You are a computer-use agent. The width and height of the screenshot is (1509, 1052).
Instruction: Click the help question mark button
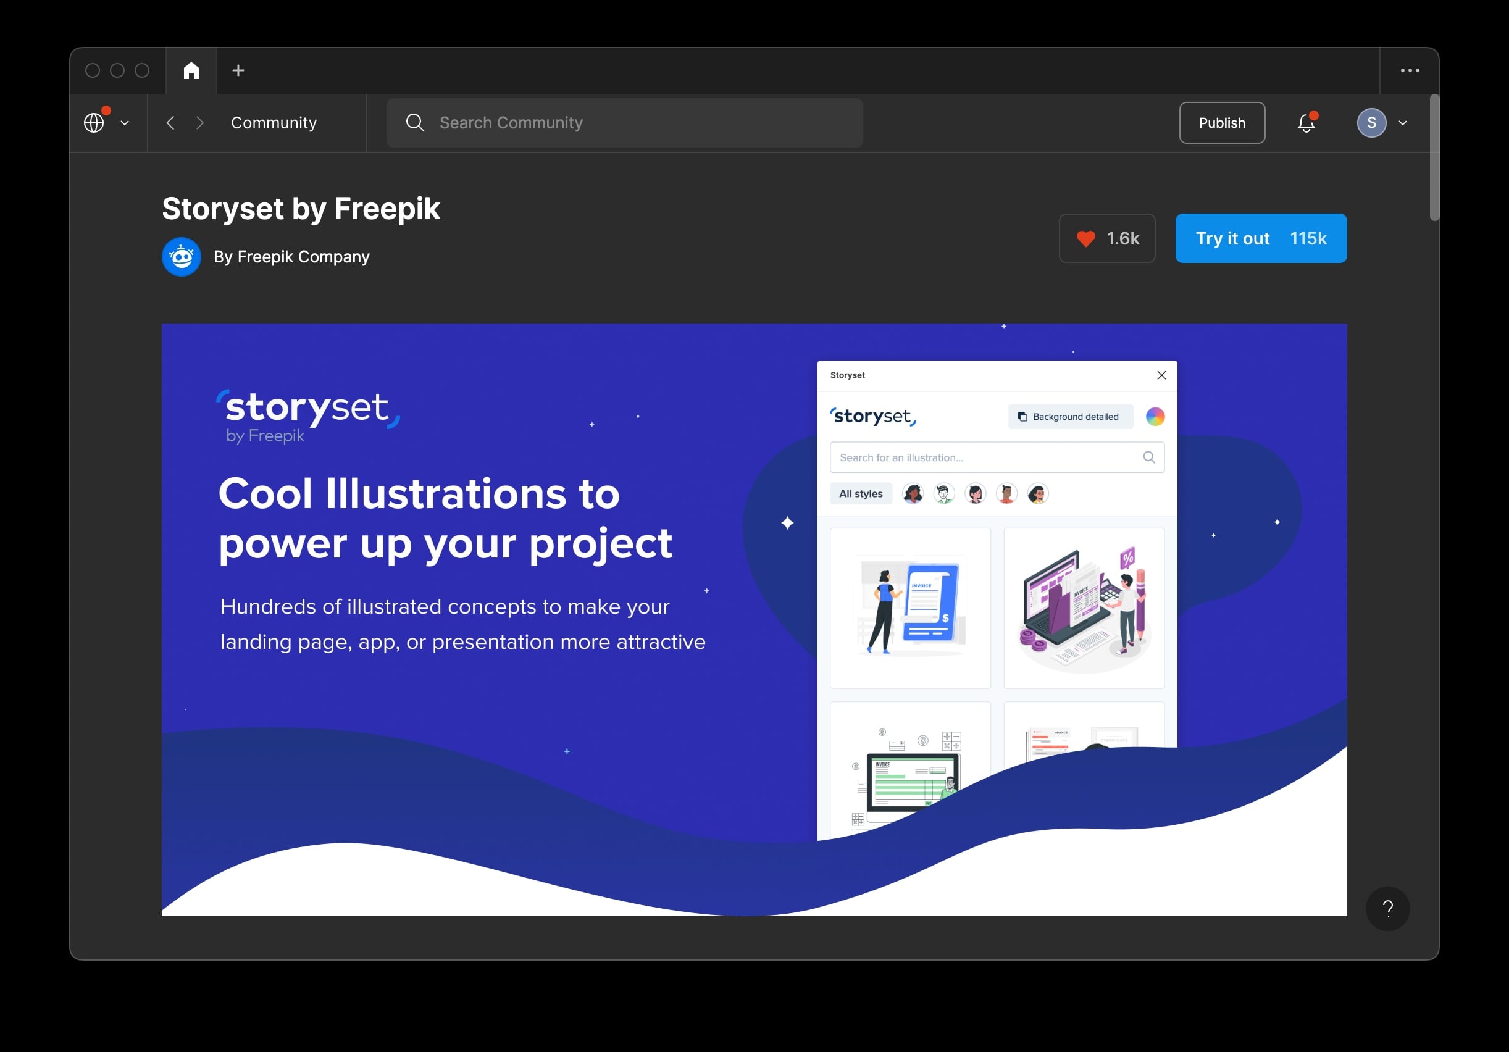pyautogui.click(x=1389, y=909)
